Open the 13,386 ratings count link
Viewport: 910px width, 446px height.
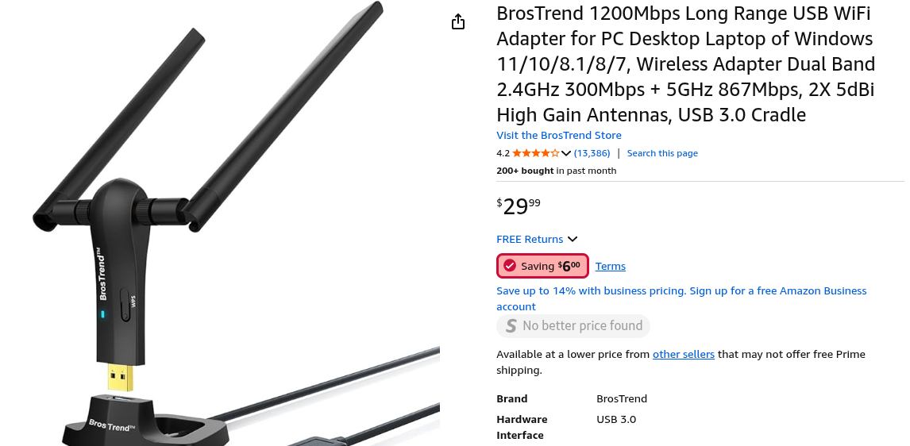(x=592, y=153)
